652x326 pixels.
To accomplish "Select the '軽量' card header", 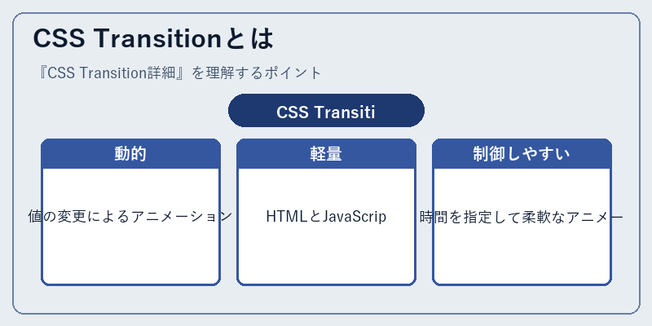I will pos(326,154).
